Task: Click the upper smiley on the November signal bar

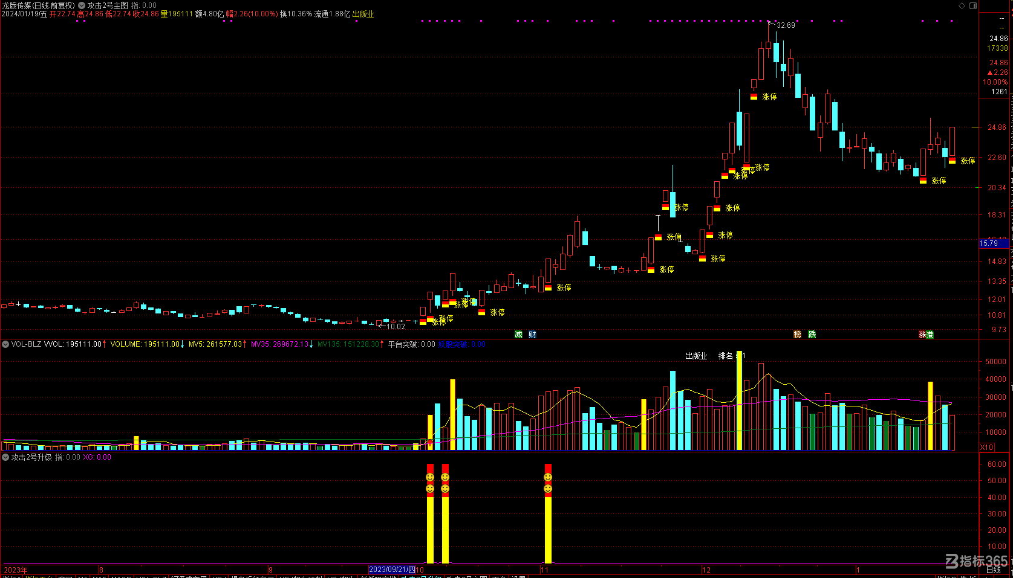Action: [x=548, y=477]
